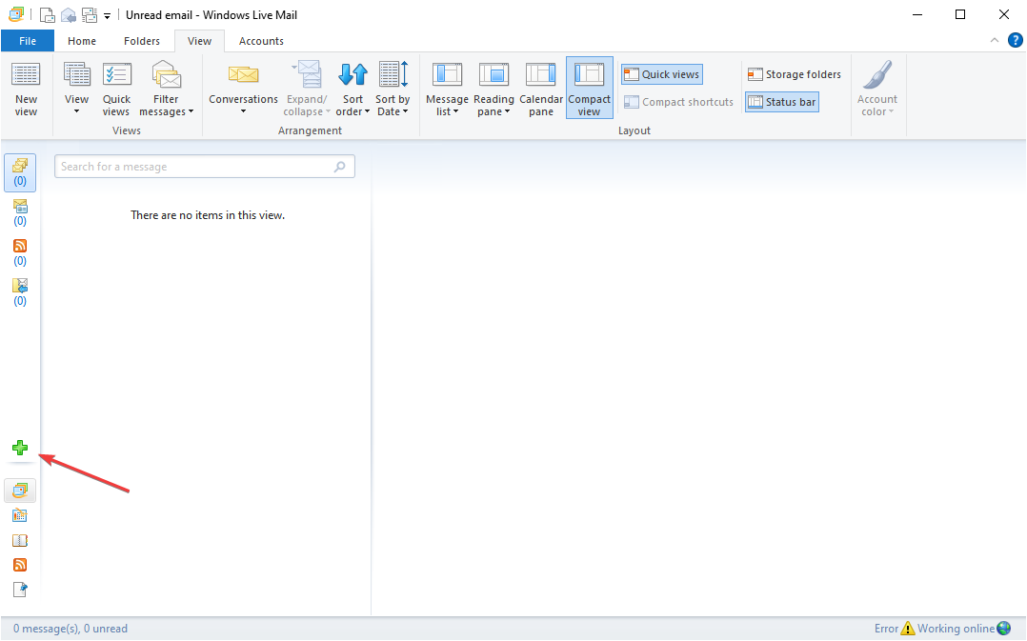Click the search magnifier icon
This screenshot has height=641, width=1027.
340,167
